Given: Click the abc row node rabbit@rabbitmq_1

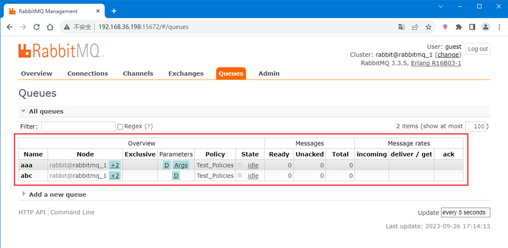Looking at the screenshot, I should pyautogui.click(x=78, y=176).
